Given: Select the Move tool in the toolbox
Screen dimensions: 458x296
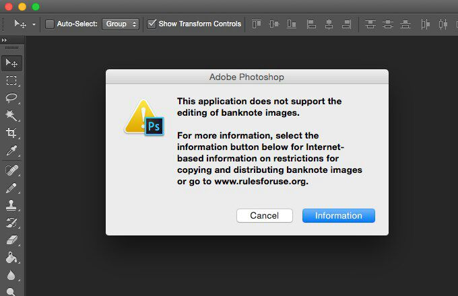Looking at the screenshot, I should 11,63.
